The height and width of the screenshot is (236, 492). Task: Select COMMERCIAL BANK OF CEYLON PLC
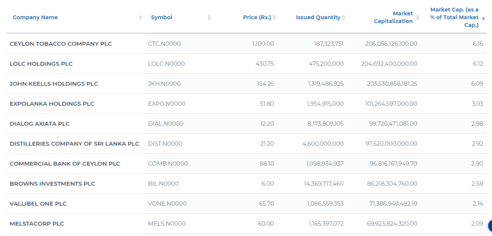tap(65, 164)
